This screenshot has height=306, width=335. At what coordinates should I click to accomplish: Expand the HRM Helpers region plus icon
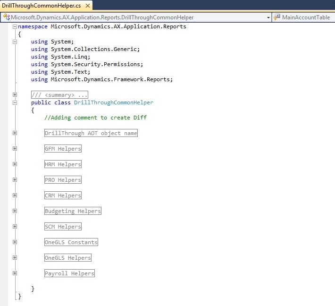point(15,164)
